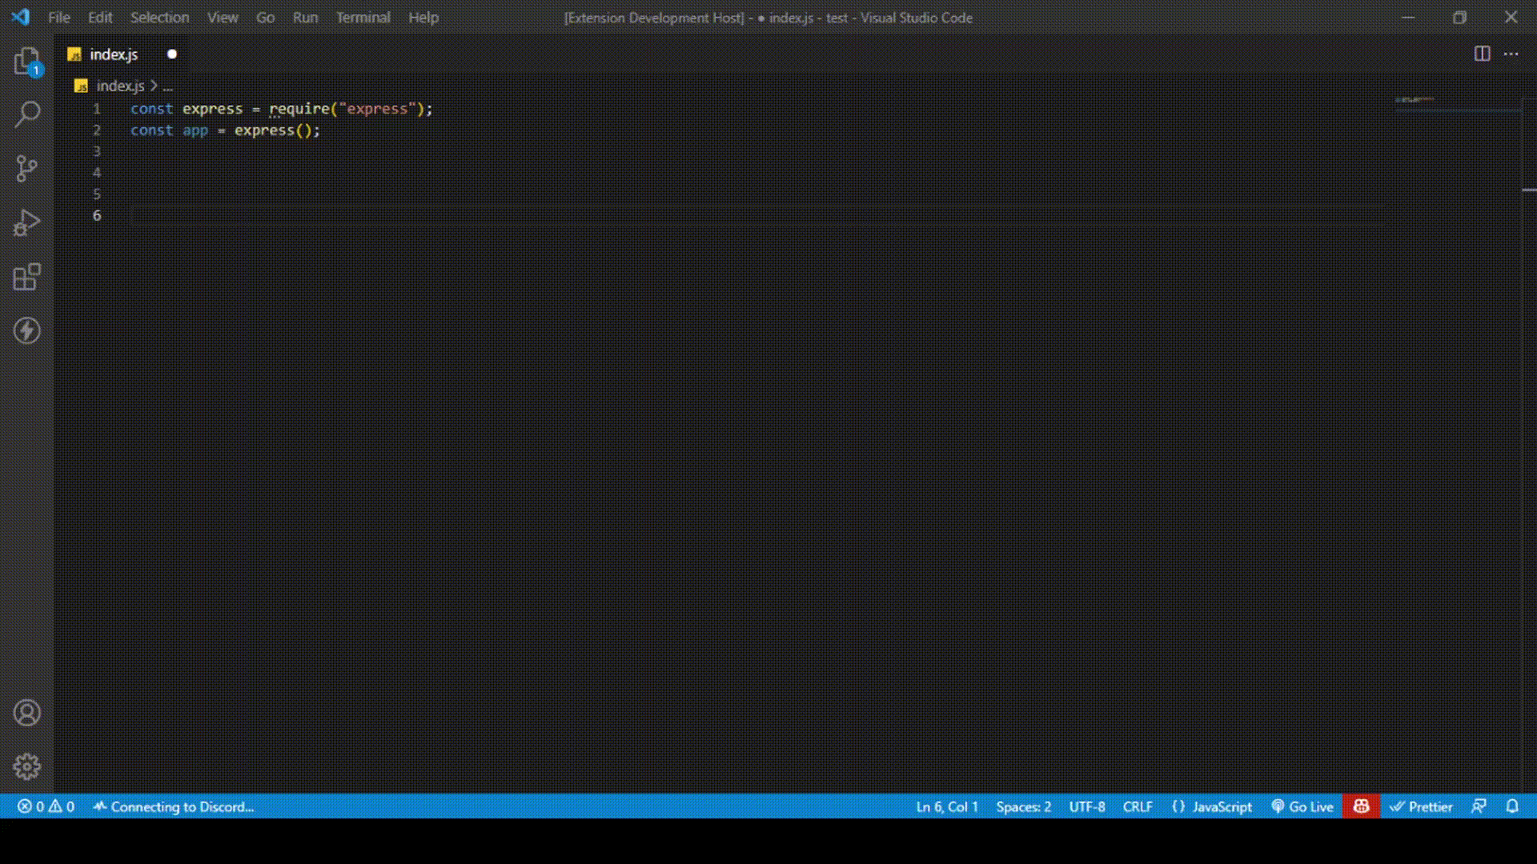Viewport: 1537px width, 864px height.
Task: Open notifications bell in status bar
Action: [1512, 806]
